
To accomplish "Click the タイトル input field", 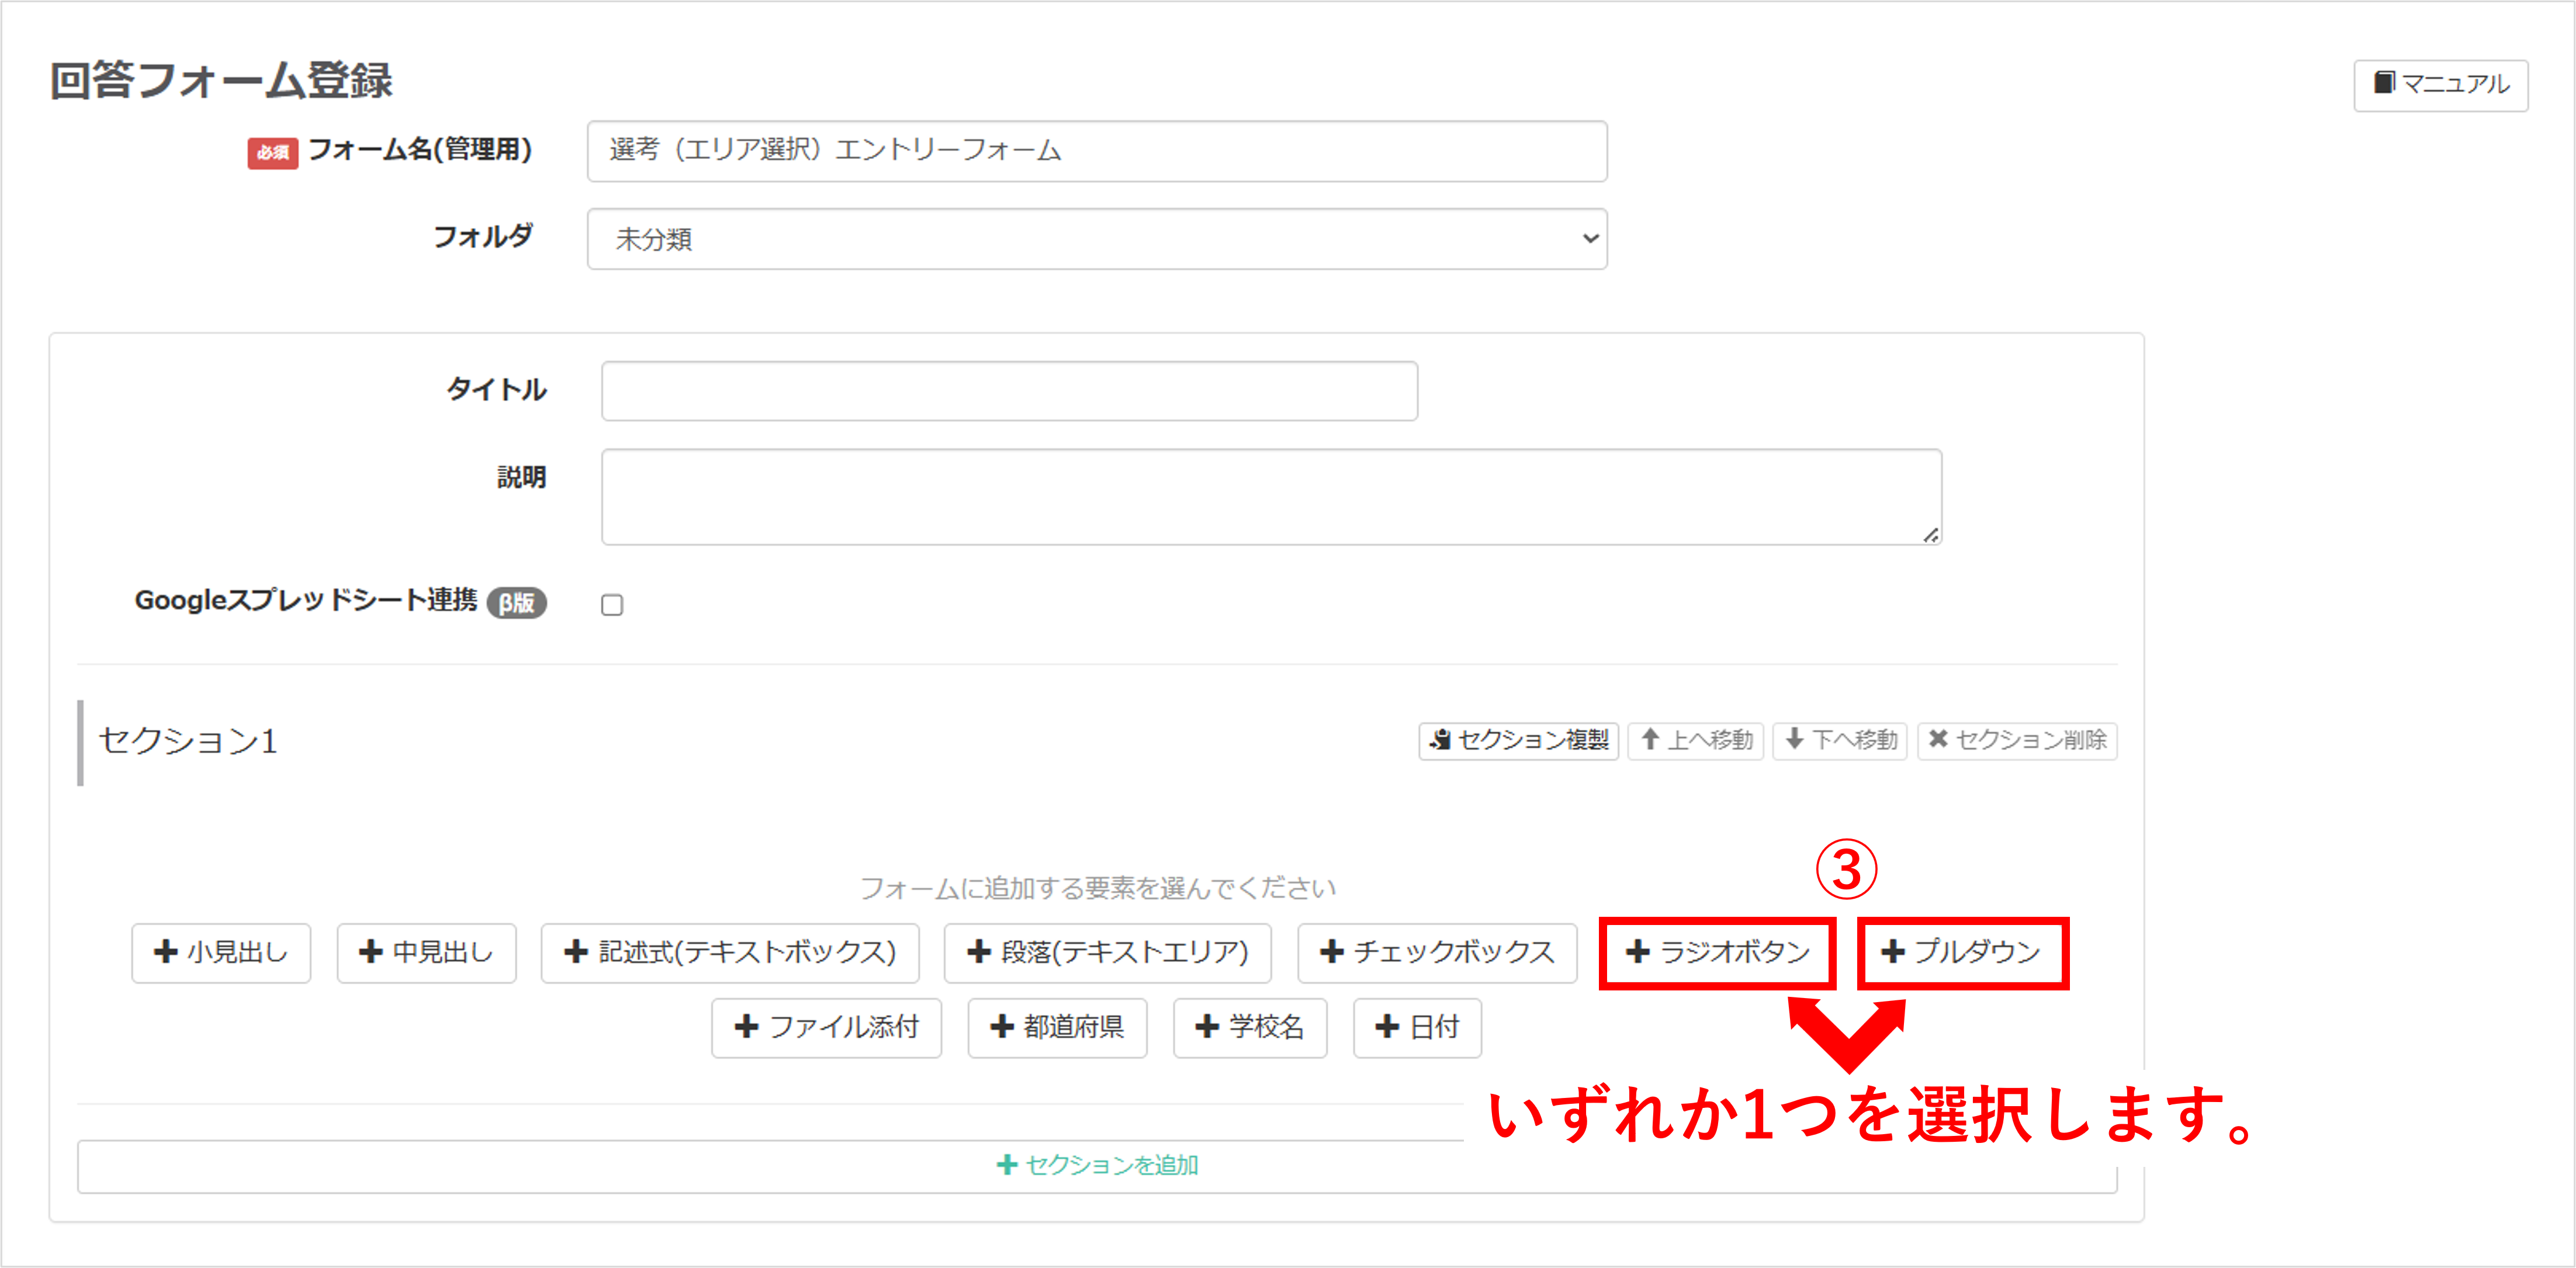I will click(1009, 391).
